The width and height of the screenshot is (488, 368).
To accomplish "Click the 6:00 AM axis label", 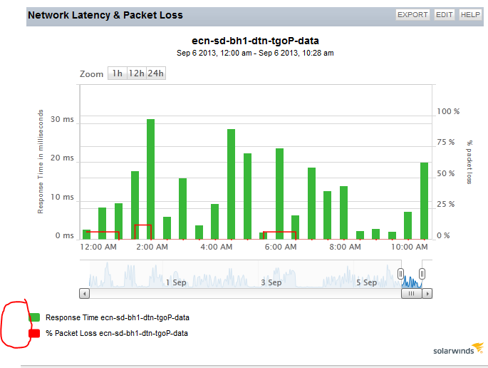I will click(281, 247).
